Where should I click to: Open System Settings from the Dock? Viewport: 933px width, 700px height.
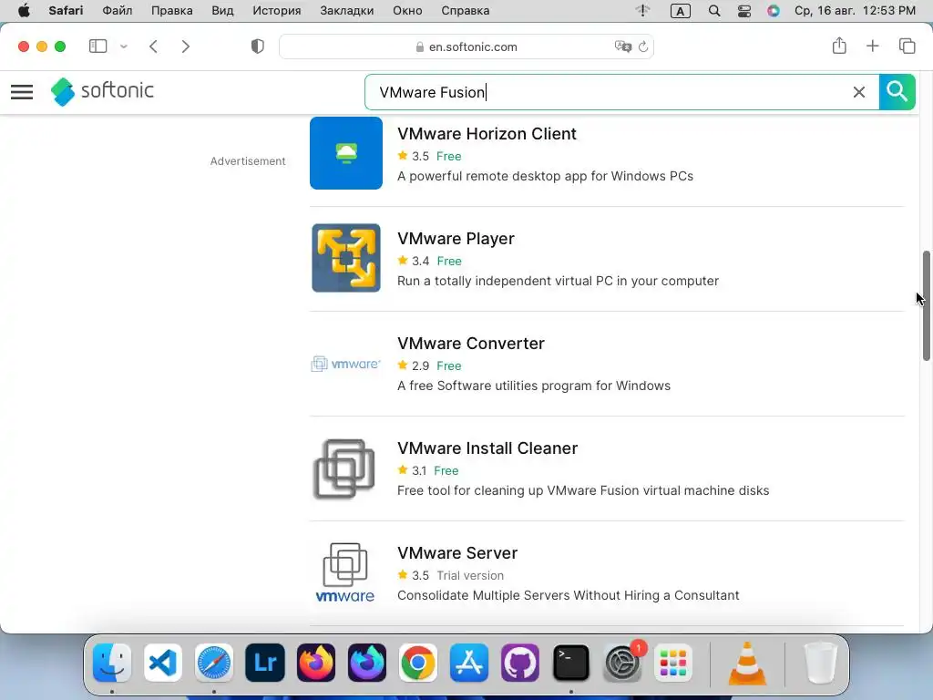click(x=622, y=663)
